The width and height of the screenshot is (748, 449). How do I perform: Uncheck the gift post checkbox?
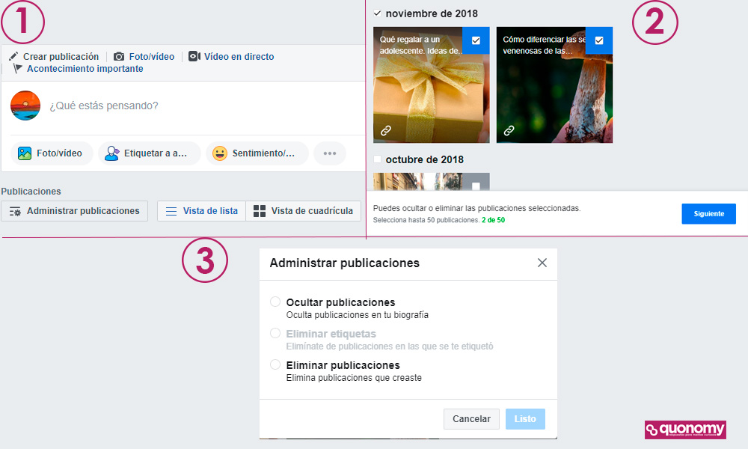(x=476, y=40)
